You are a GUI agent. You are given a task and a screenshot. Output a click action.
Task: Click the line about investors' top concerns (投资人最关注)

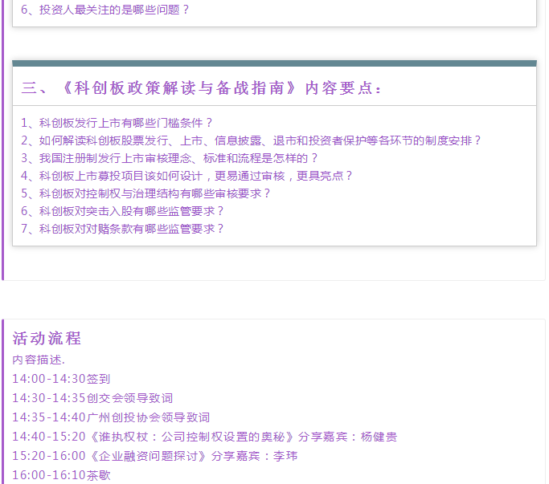105,10
